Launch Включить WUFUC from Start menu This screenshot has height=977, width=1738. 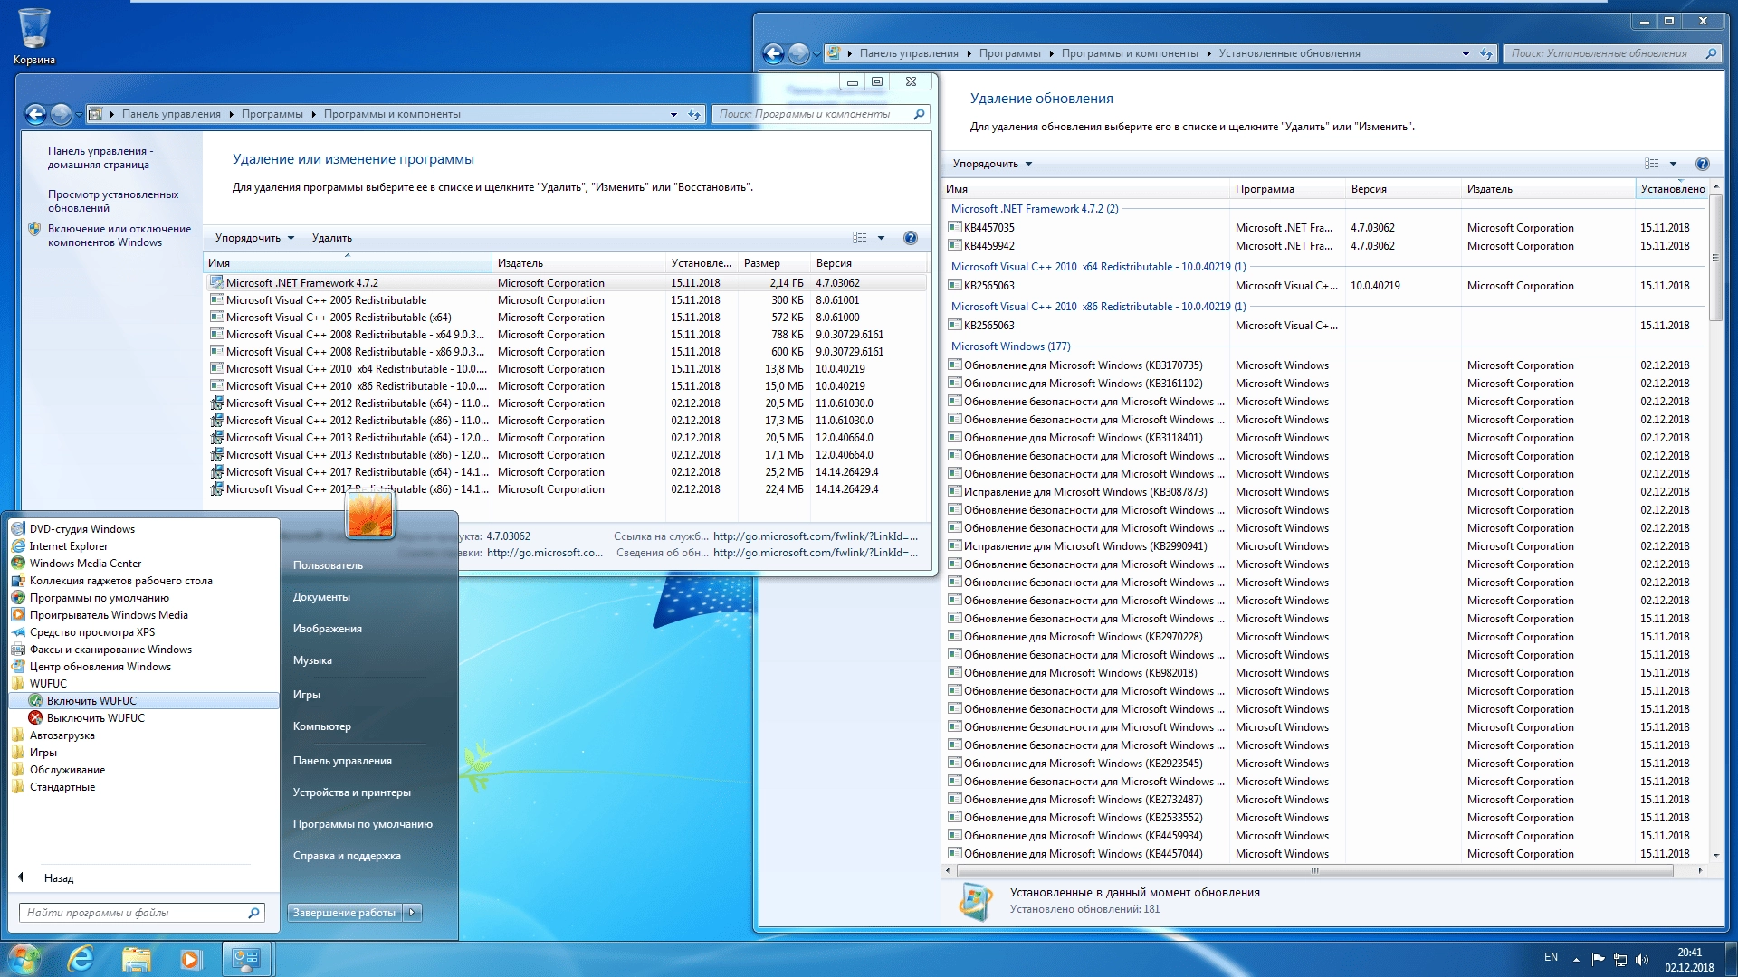click(x=145, y=701)
